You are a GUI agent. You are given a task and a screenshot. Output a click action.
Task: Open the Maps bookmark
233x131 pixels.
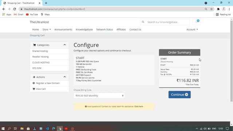tap(45, 15)
